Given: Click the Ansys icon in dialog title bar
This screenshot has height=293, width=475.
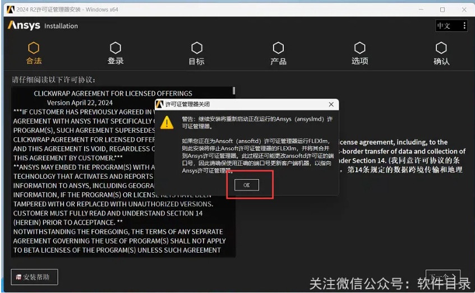Looking at the screenshot, I should pos(160,104).
